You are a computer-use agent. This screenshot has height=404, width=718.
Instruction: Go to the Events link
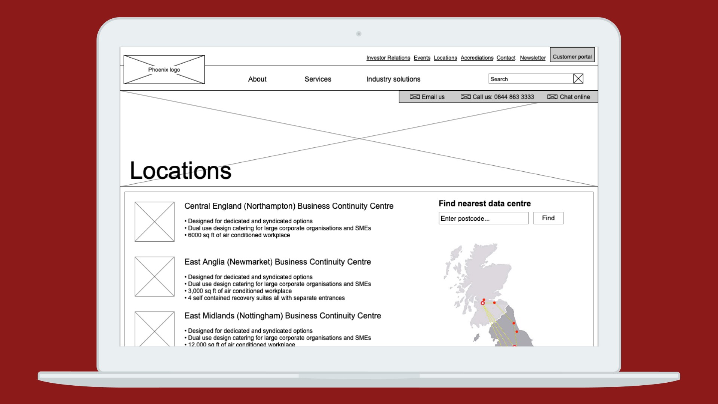(422, 58)
